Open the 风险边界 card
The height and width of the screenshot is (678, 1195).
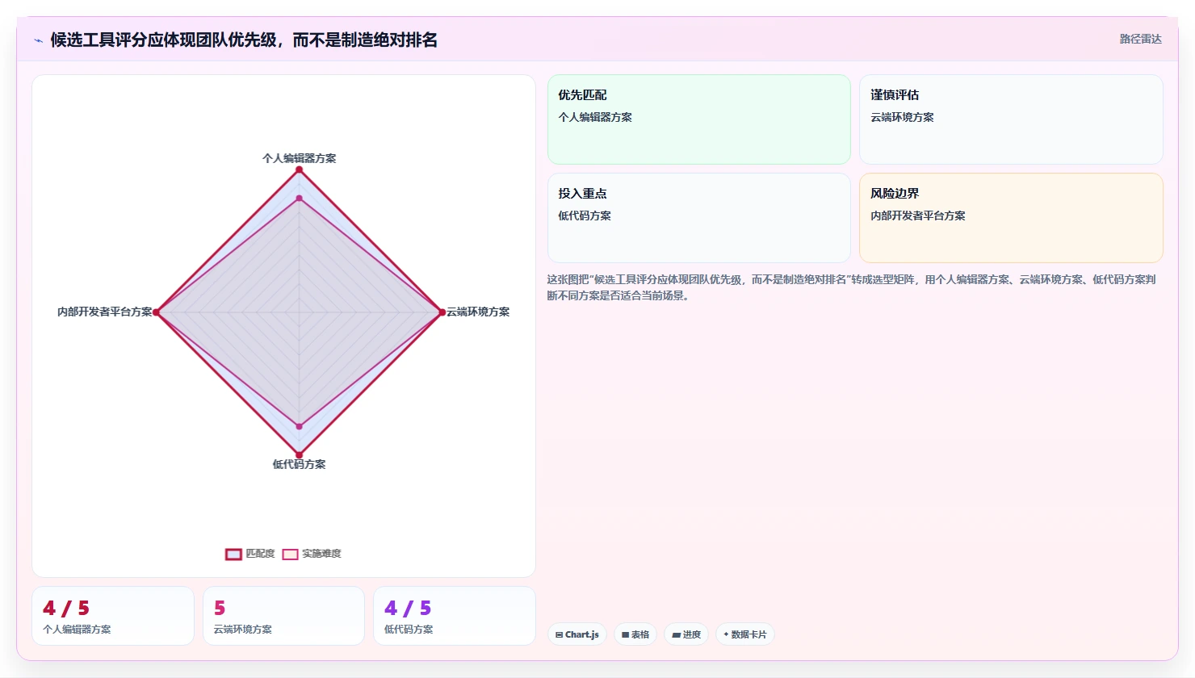1011,218
